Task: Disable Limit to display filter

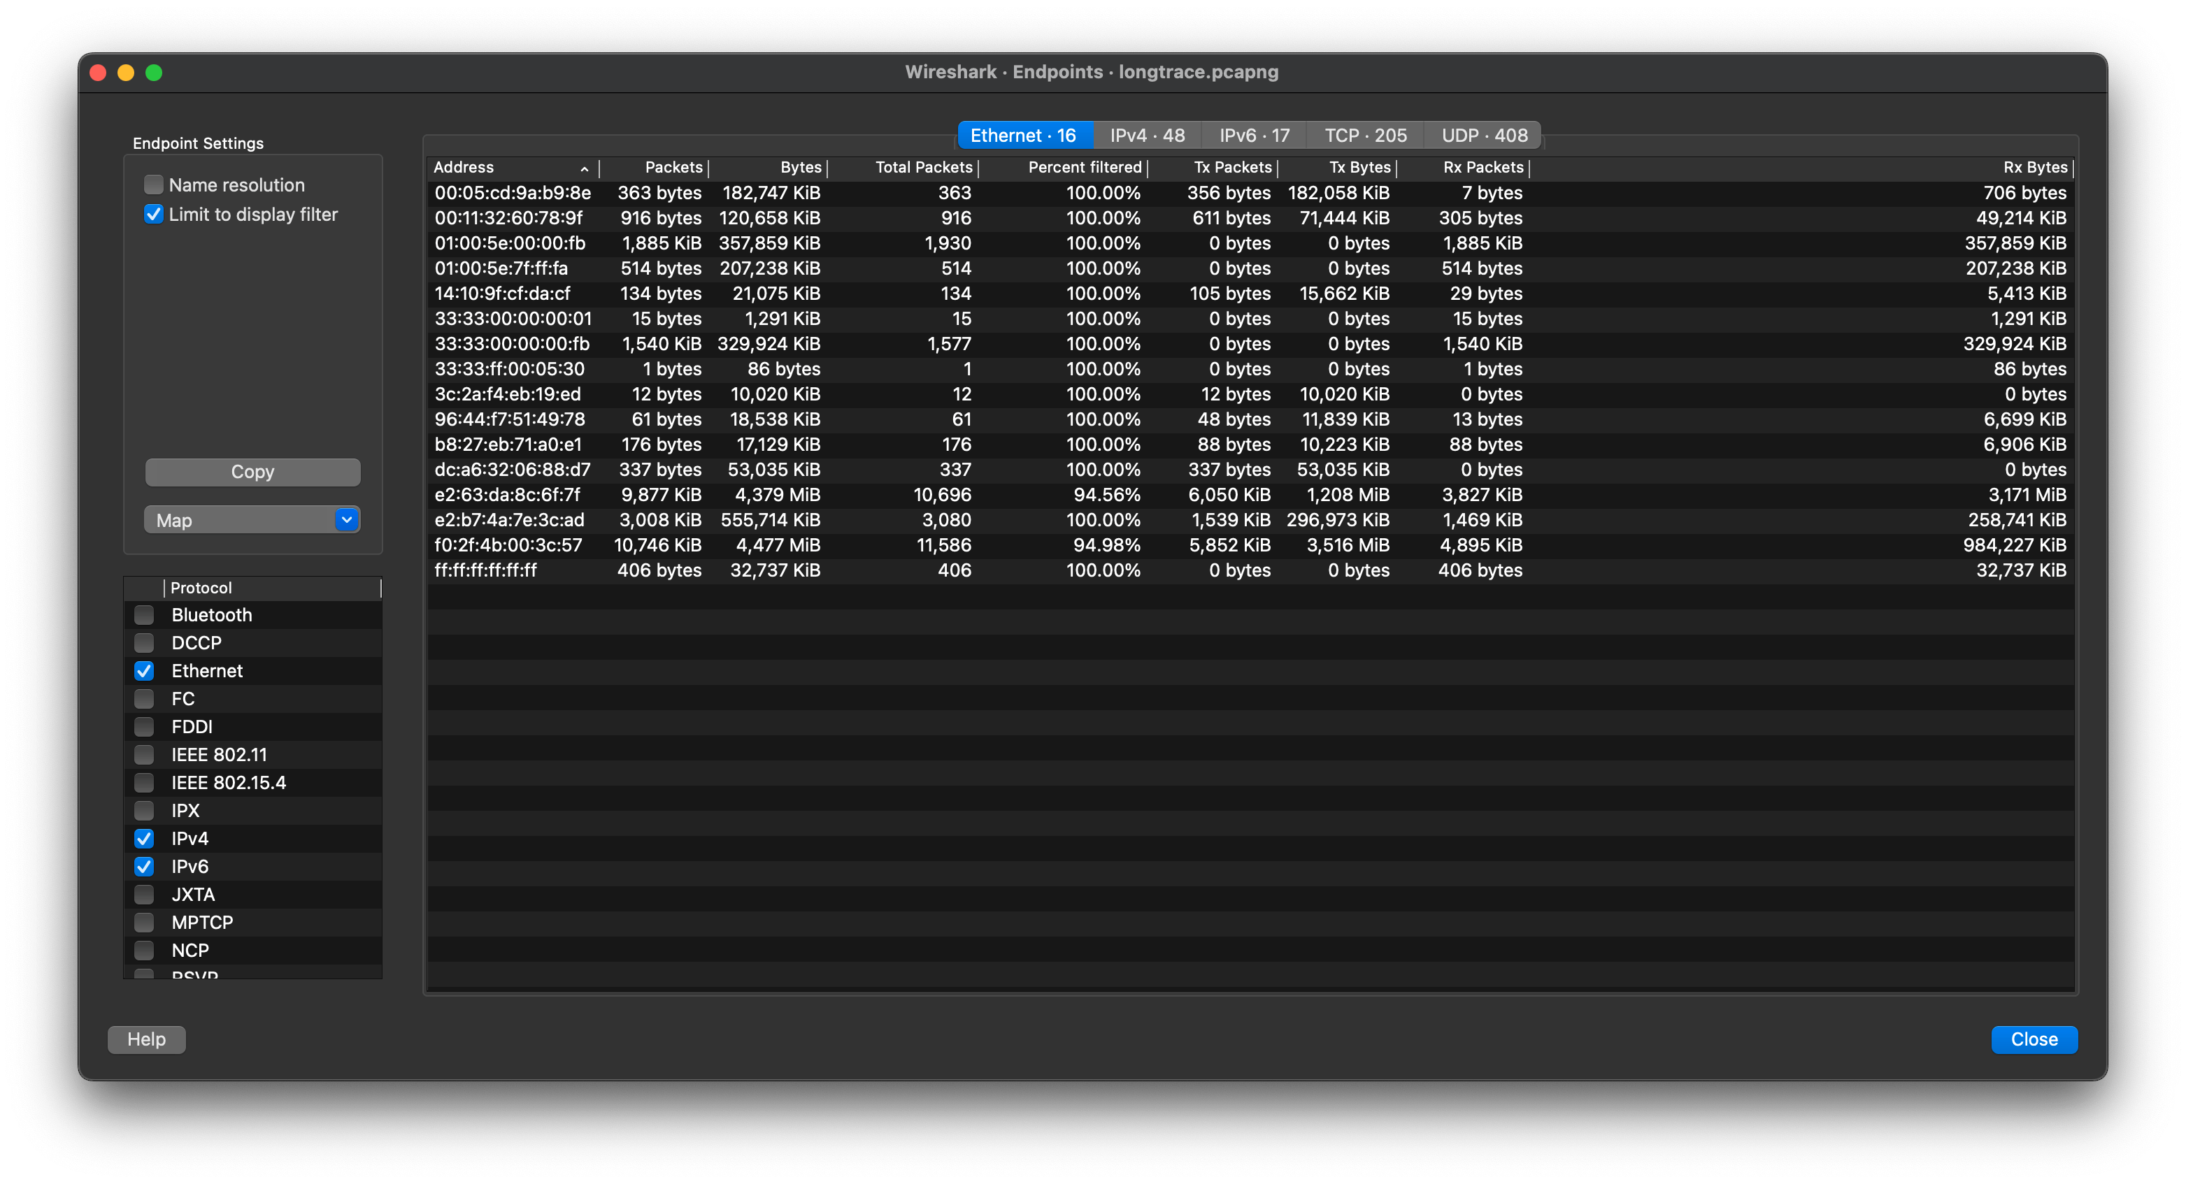Action: pos(152,215)
